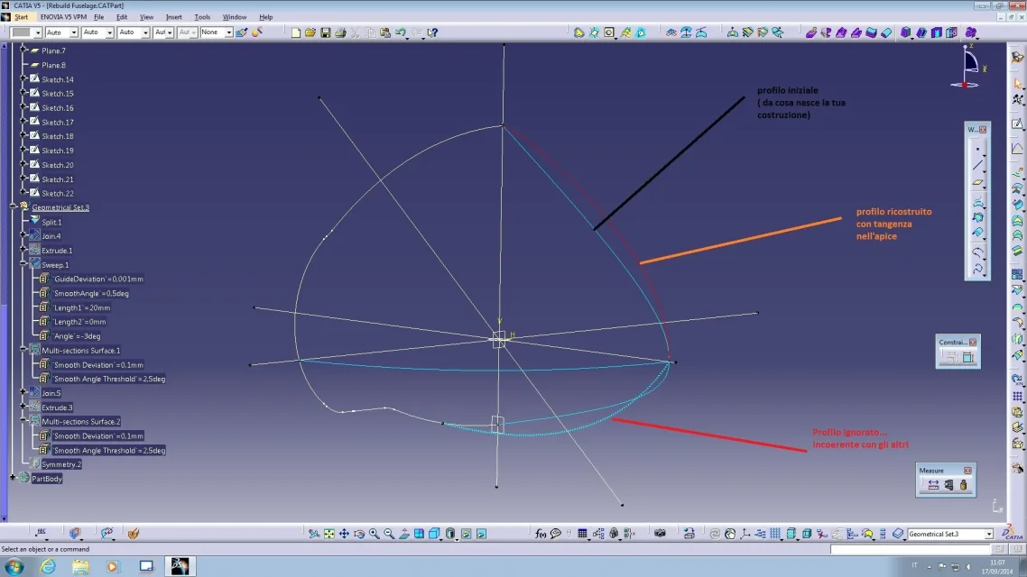This screenshot has width=1027, height=577.
Task: Click the Fly mode icon in view toolbar
Action: [x=314, y=534]
